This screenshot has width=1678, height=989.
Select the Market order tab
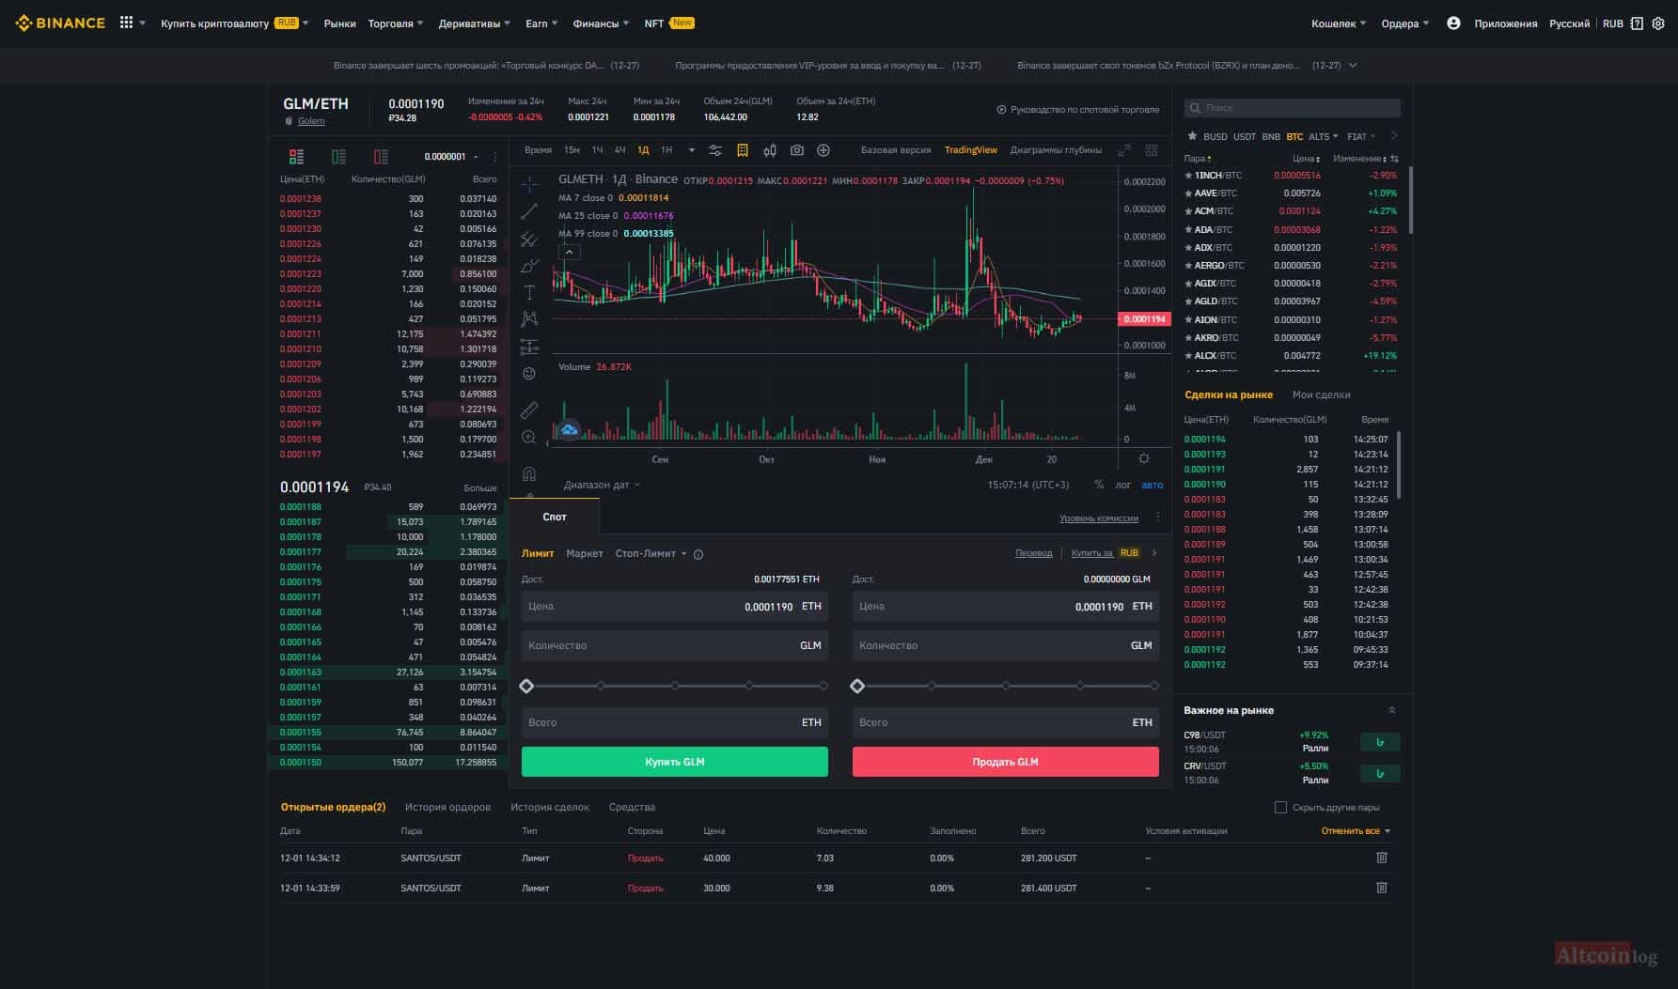pos(585,554)
